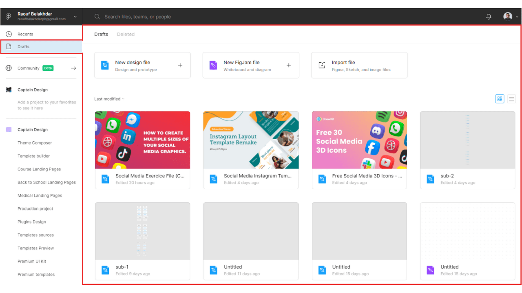
Task: Click the Figma icon on Social Media Exercice File
Action: (x=105, y=179)
